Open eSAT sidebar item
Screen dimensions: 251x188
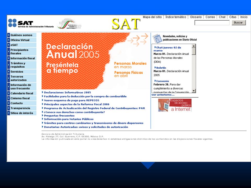click(x=22, y=45)
